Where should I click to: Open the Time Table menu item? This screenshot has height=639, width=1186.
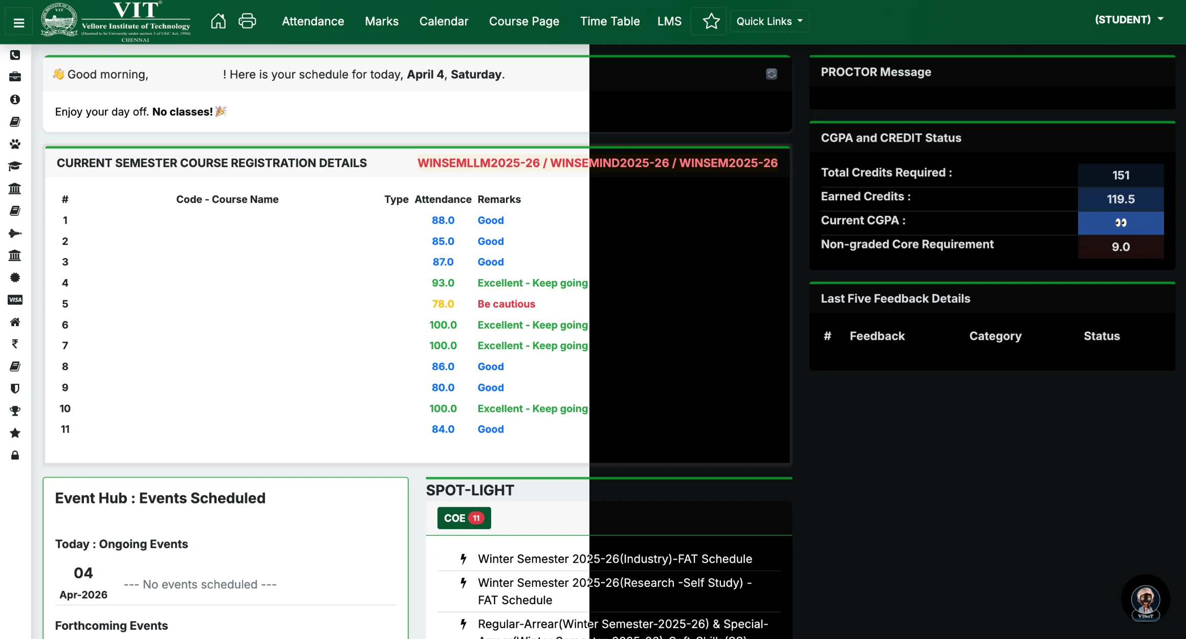(x=610, y=21)
